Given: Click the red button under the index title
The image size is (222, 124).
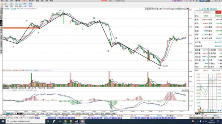Looking at the screenshot, I should (218, 12).
